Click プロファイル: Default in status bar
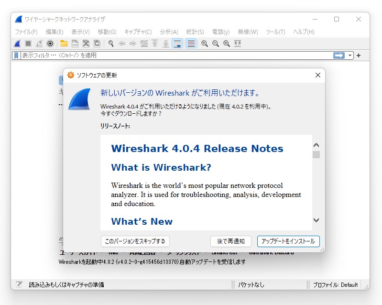The image size is (382, 305). point(335,285)
